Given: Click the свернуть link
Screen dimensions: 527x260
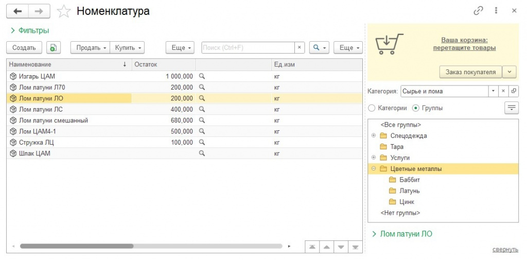Looking at the screenshot, I should pos(505,249).
